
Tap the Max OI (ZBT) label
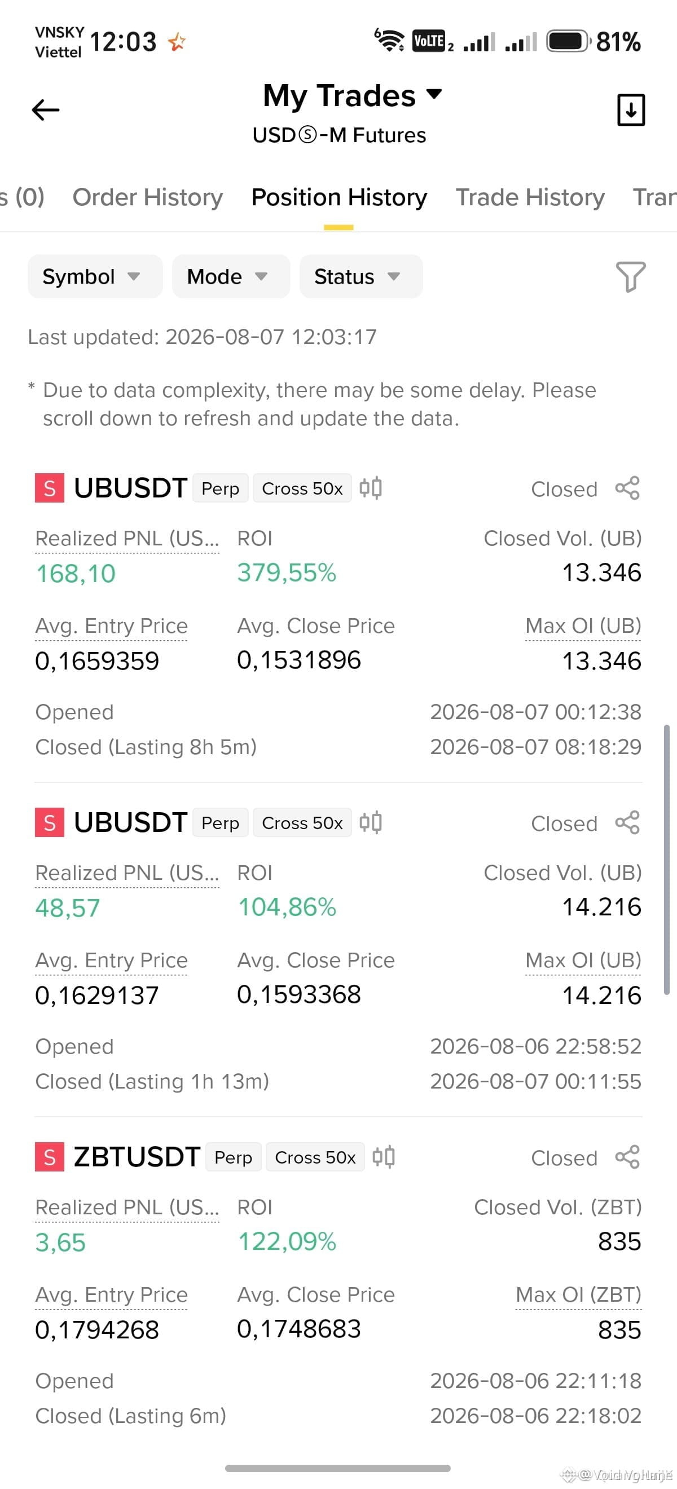pyautogui.click(x=578, y=1295)
